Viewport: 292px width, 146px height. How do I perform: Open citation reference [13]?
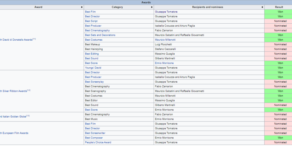point(28,116)
